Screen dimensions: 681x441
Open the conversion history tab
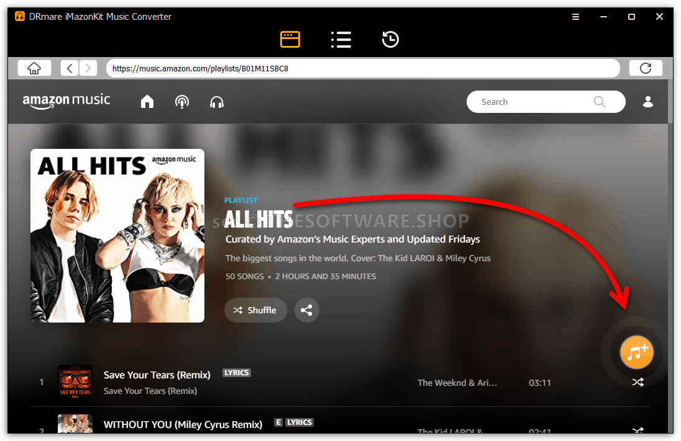(x=390, y=40)
